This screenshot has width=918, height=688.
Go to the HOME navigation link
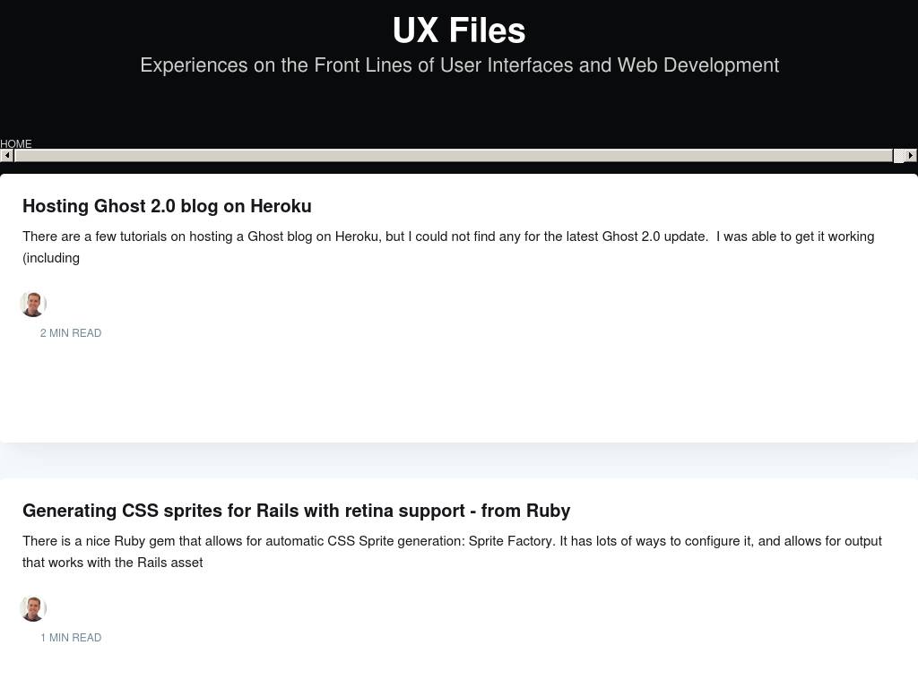click(16, 143)
